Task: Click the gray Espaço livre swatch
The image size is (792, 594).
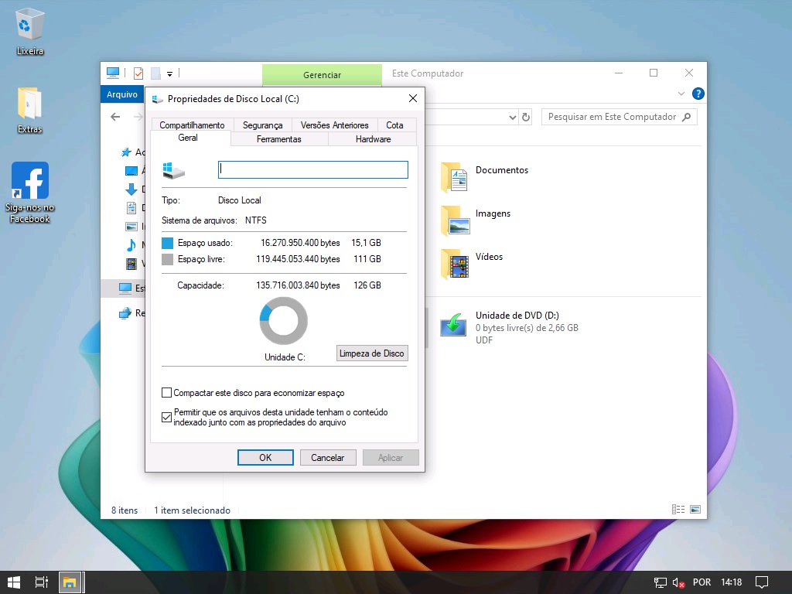Action: pyautogui.click(x=167, y=259)
